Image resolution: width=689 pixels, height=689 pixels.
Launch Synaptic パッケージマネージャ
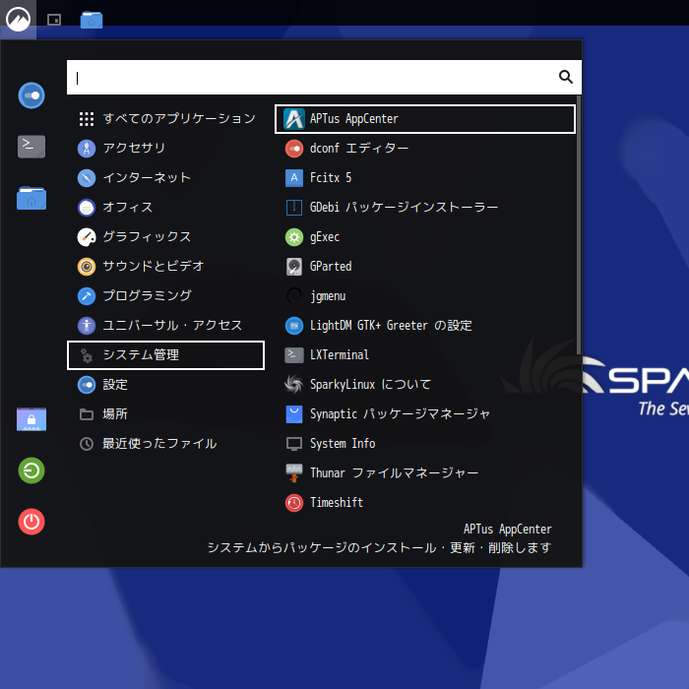(x=425, y=414)
